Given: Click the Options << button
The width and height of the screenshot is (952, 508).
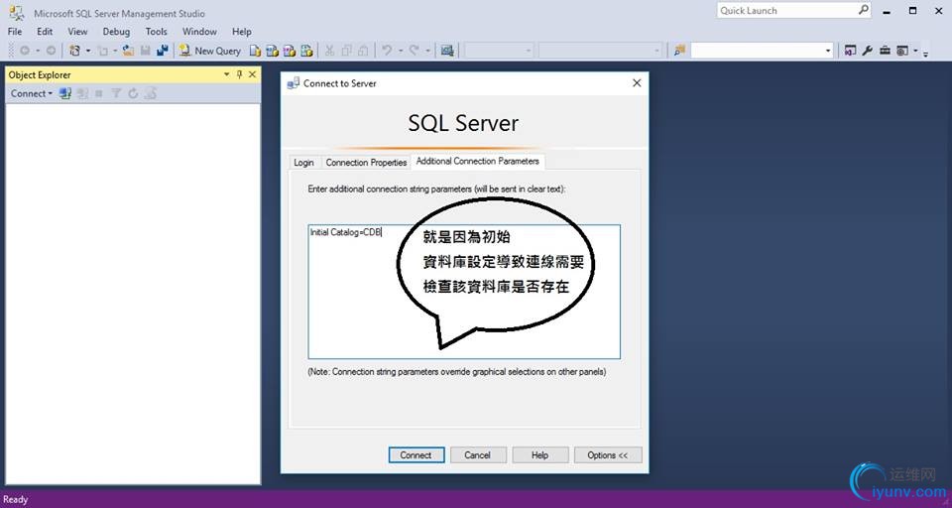Looking at the screenshot, I should 608,455.
